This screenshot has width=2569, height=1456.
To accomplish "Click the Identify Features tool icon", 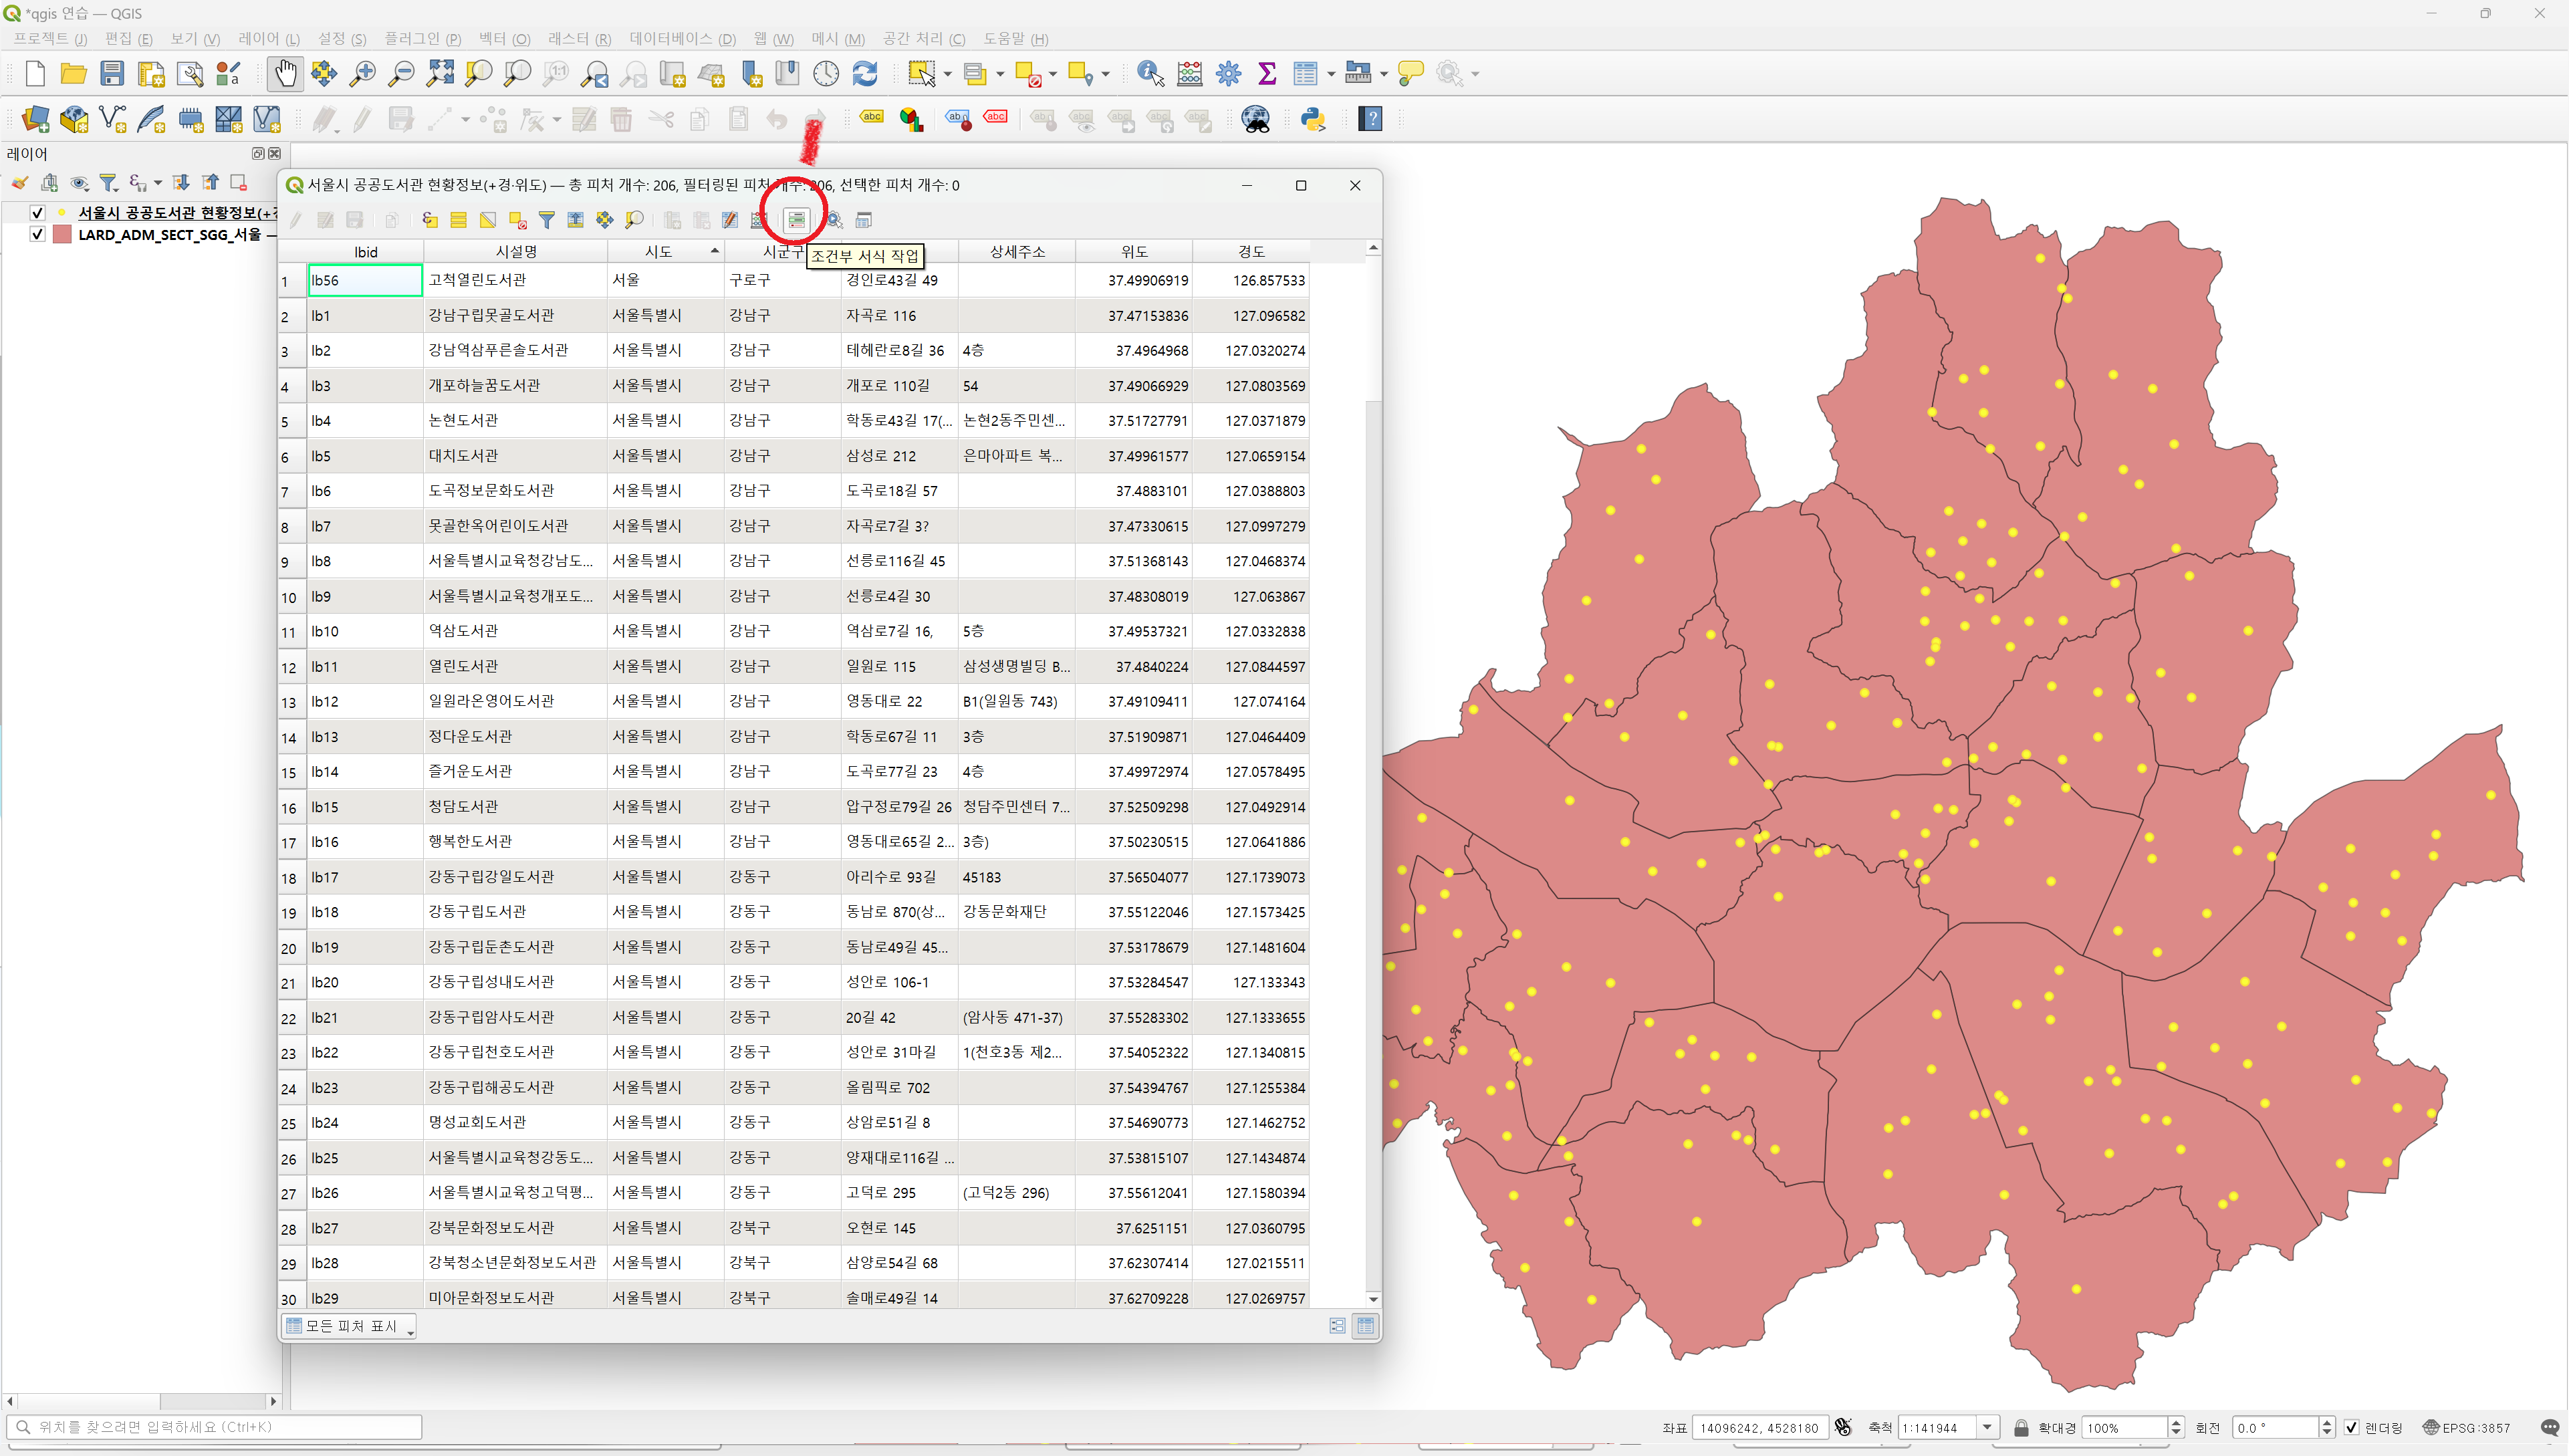I will (1149, 74).
